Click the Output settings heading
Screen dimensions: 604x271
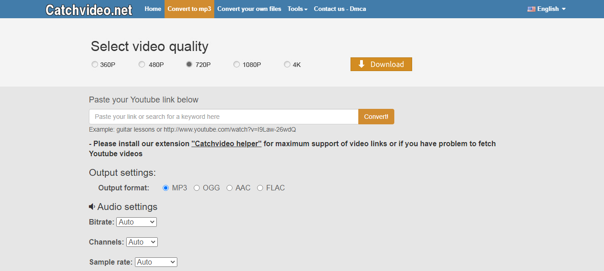click(122, 173)
